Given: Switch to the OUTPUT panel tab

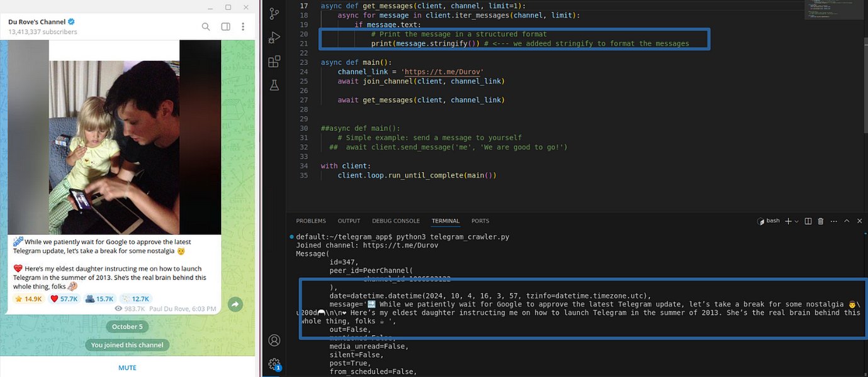Looking at the screenshot, I should click(349, 221).
